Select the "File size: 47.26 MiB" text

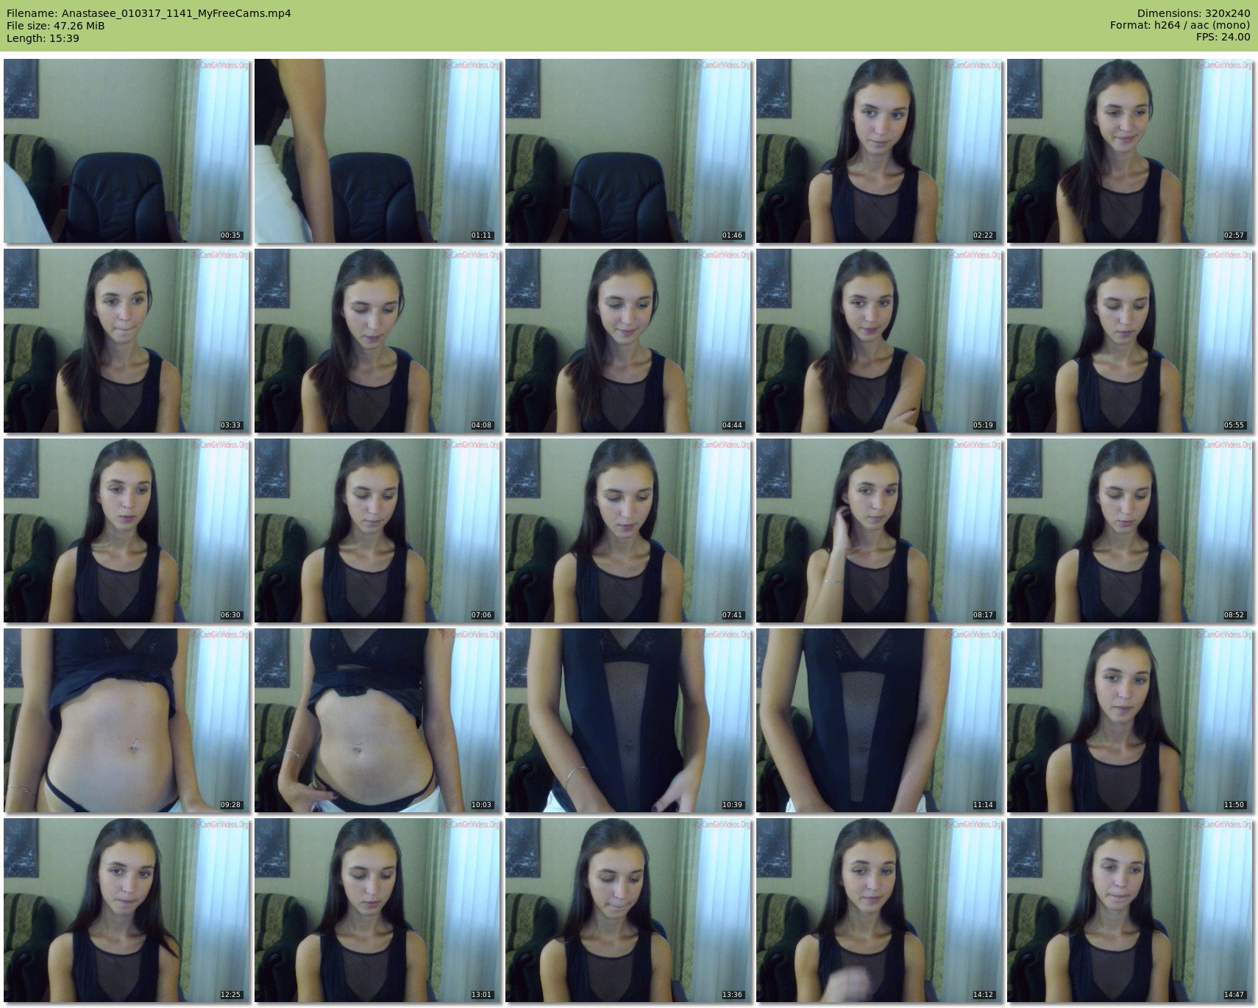(55, 26)
